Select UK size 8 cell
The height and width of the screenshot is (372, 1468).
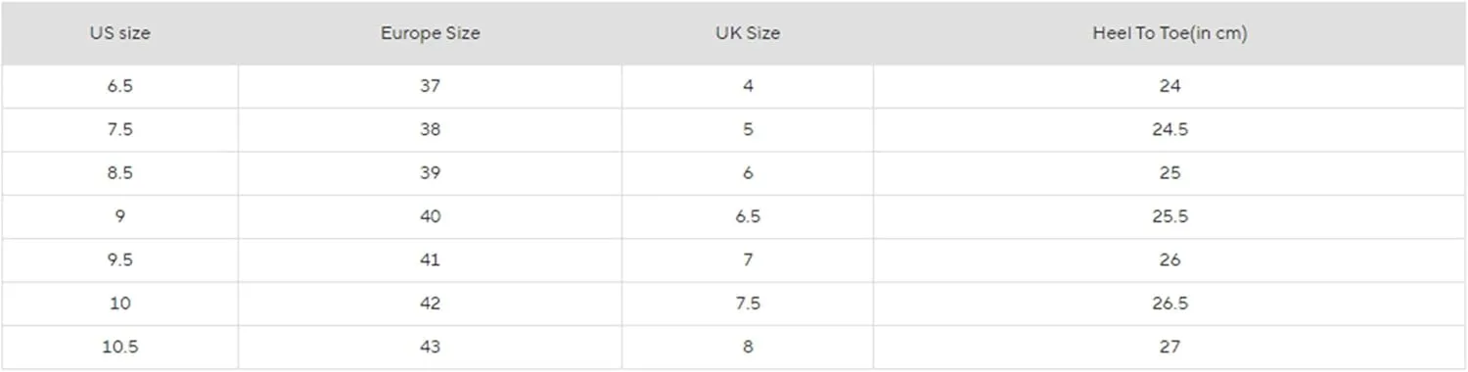pyautogui.click(x=748, y=347)
